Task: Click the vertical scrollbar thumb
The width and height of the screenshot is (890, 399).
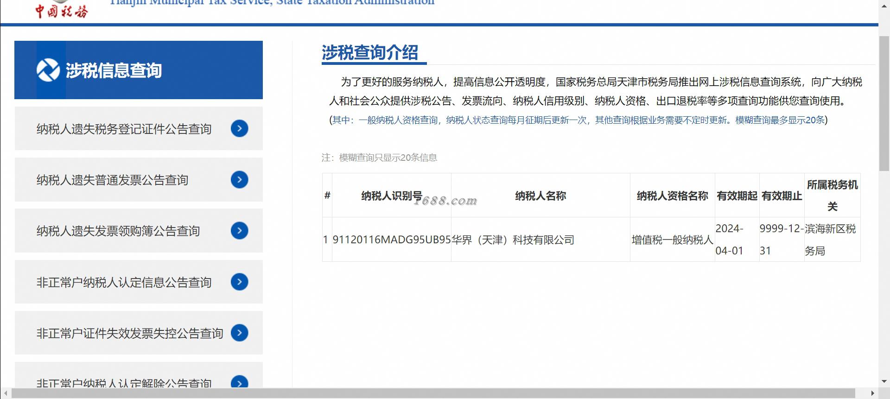Action: pyautogui.click(x=884, y=103)
